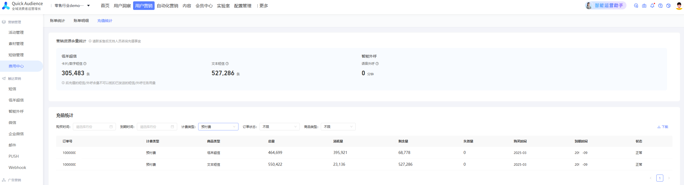Click the info icon beside 营销资源余量统计
684x185 pixels.
(90, 41)
